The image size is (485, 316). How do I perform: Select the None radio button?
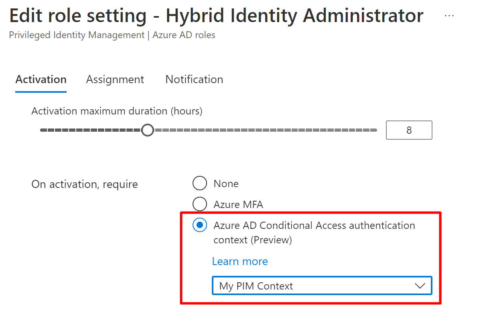click(x=200, y=183)
